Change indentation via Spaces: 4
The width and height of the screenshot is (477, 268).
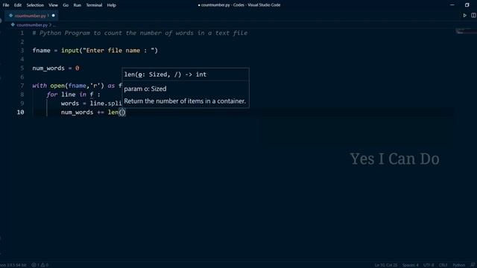pyautogui.click(x=410, y=265)
